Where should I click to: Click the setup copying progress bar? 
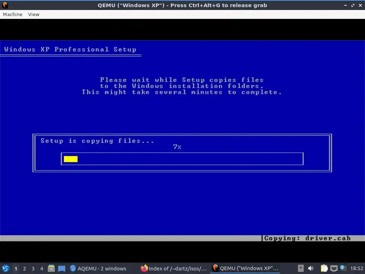coord(182,159)
